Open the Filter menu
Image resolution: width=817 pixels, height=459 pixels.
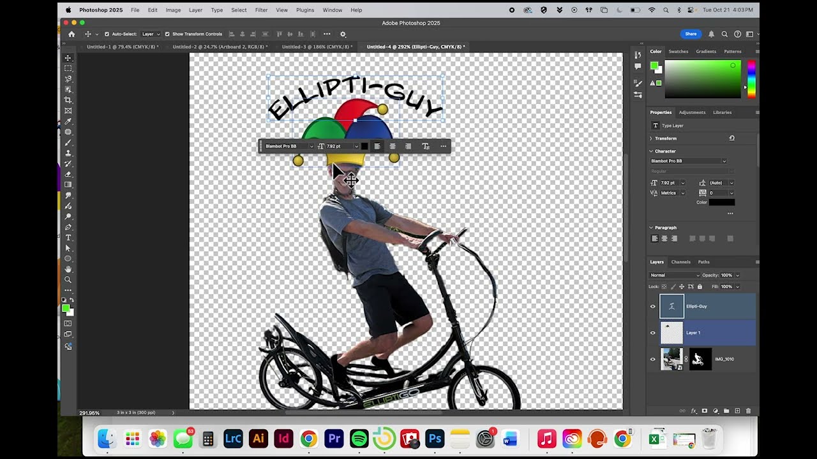click(x=261, y=10)
